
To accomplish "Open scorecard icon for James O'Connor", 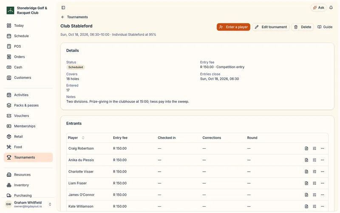I will pos(306,195).
